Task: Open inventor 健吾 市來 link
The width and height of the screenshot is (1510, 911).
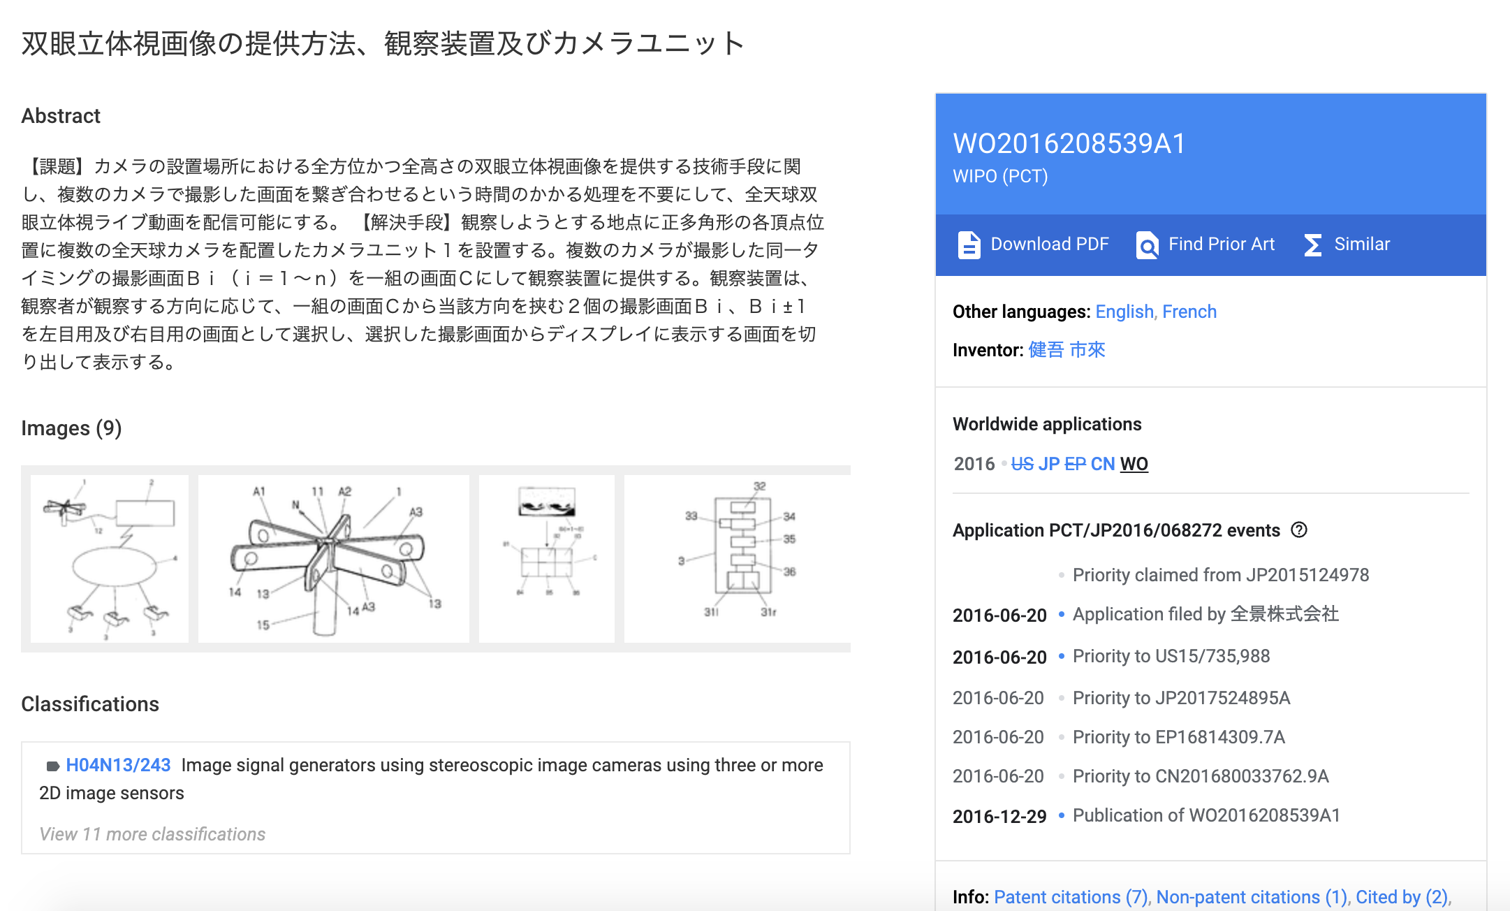Action: [x=1066, y=349]
